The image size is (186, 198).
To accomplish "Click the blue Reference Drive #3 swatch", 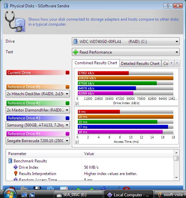I will pos(68,118).
